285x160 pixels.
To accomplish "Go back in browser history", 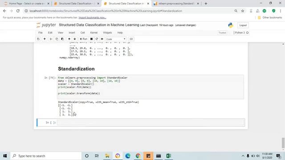I will click(x=5, y=11).
